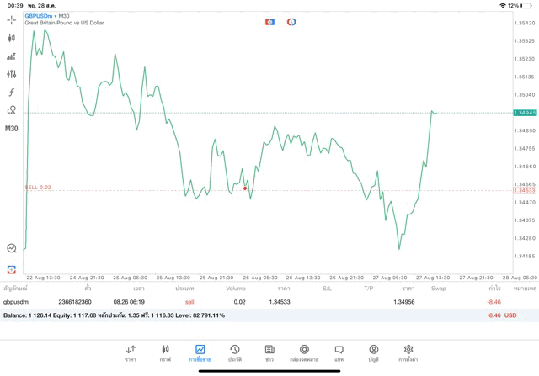539x376 pixels.
Task: Open the Chat (แชท) tab
Action: click(x=339, y=352)
